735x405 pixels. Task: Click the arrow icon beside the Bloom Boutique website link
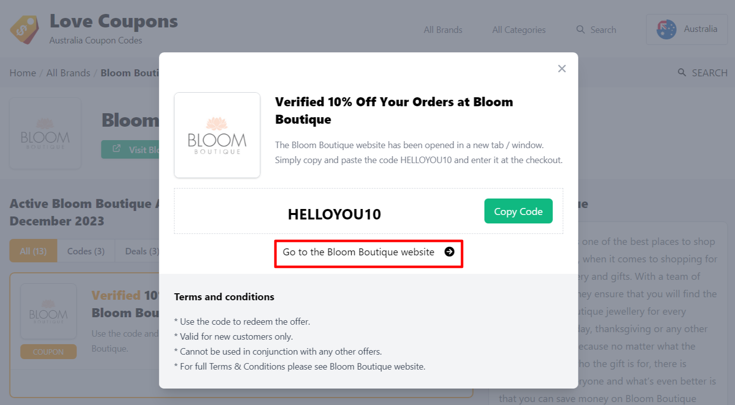pos(450,252)
